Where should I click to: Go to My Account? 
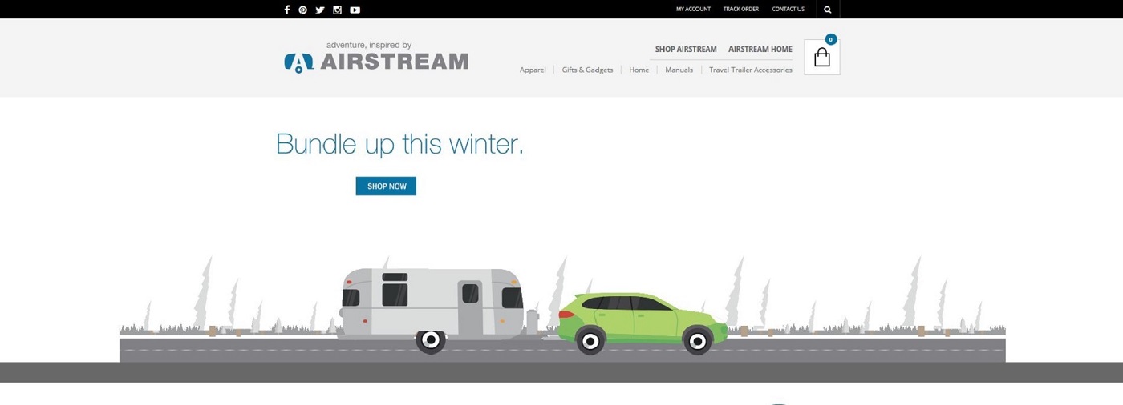tap(693, 10)
